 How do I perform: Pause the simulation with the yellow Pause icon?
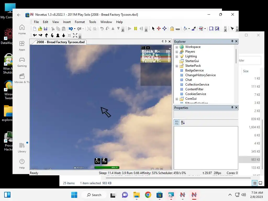[136, 29]
